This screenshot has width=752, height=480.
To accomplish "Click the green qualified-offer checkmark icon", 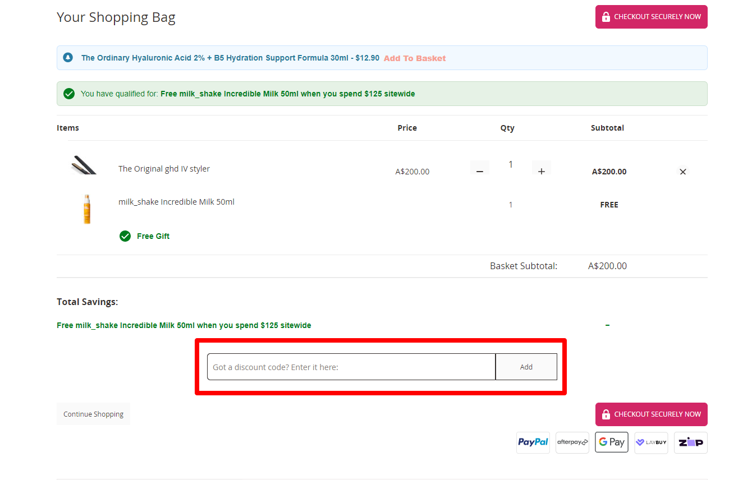I will click(x=69, y=94).
